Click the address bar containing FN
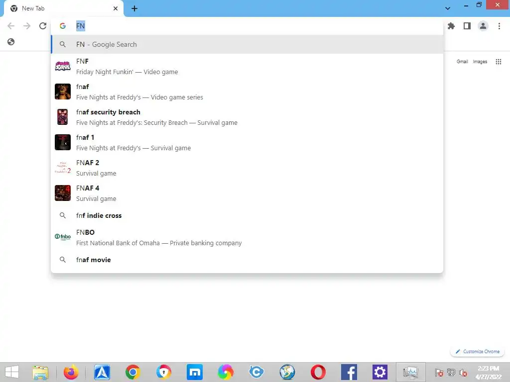Screen dimensions: 510x382 (x=247, y=26)
